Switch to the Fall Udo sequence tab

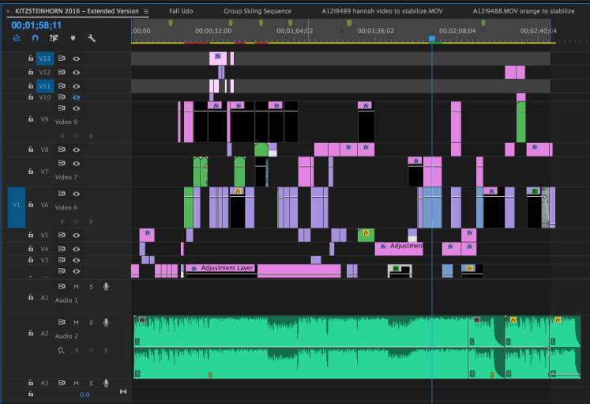181,12
